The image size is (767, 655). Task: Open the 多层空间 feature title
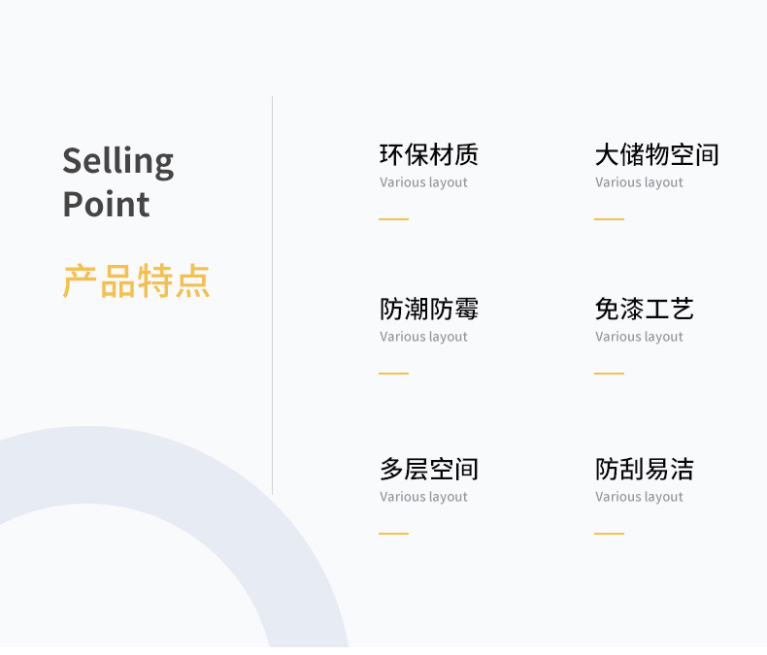coord(428,470)
